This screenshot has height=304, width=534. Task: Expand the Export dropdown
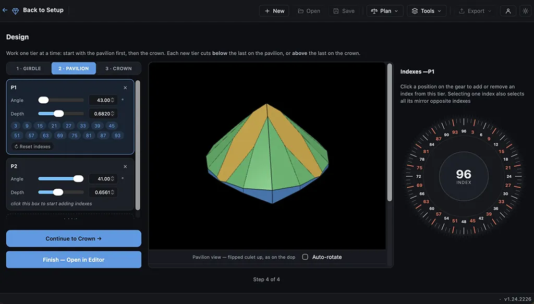[x=475, y=11]
